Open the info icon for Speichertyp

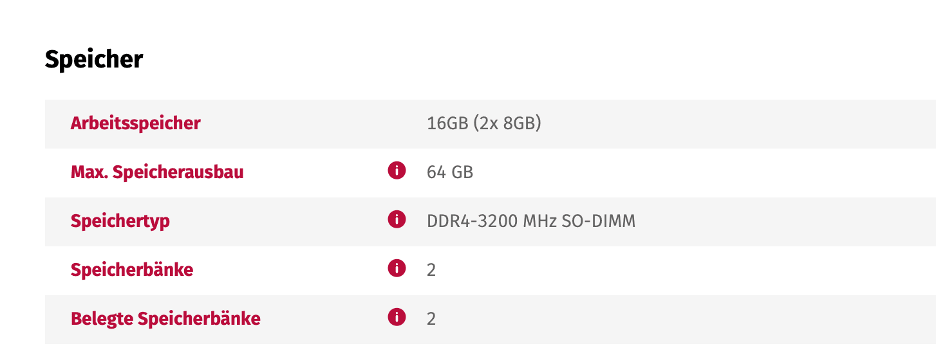(x=397, y=219)
